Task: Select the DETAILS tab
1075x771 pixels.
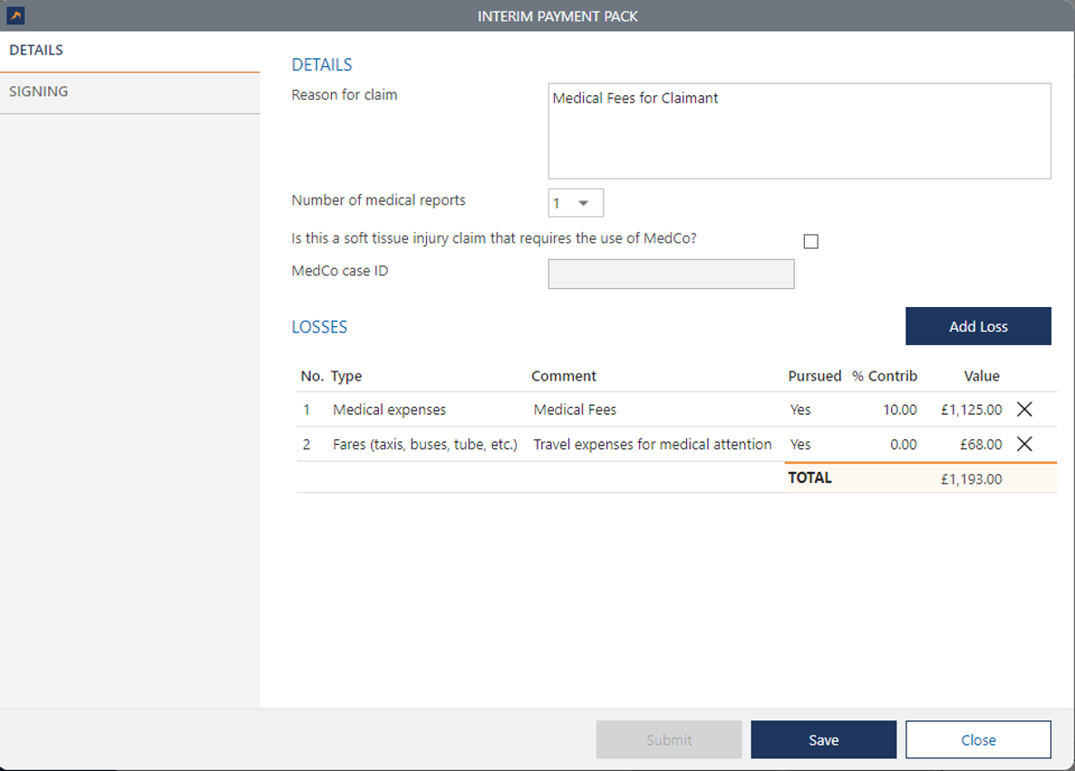Action: click(x=36, y=50)
